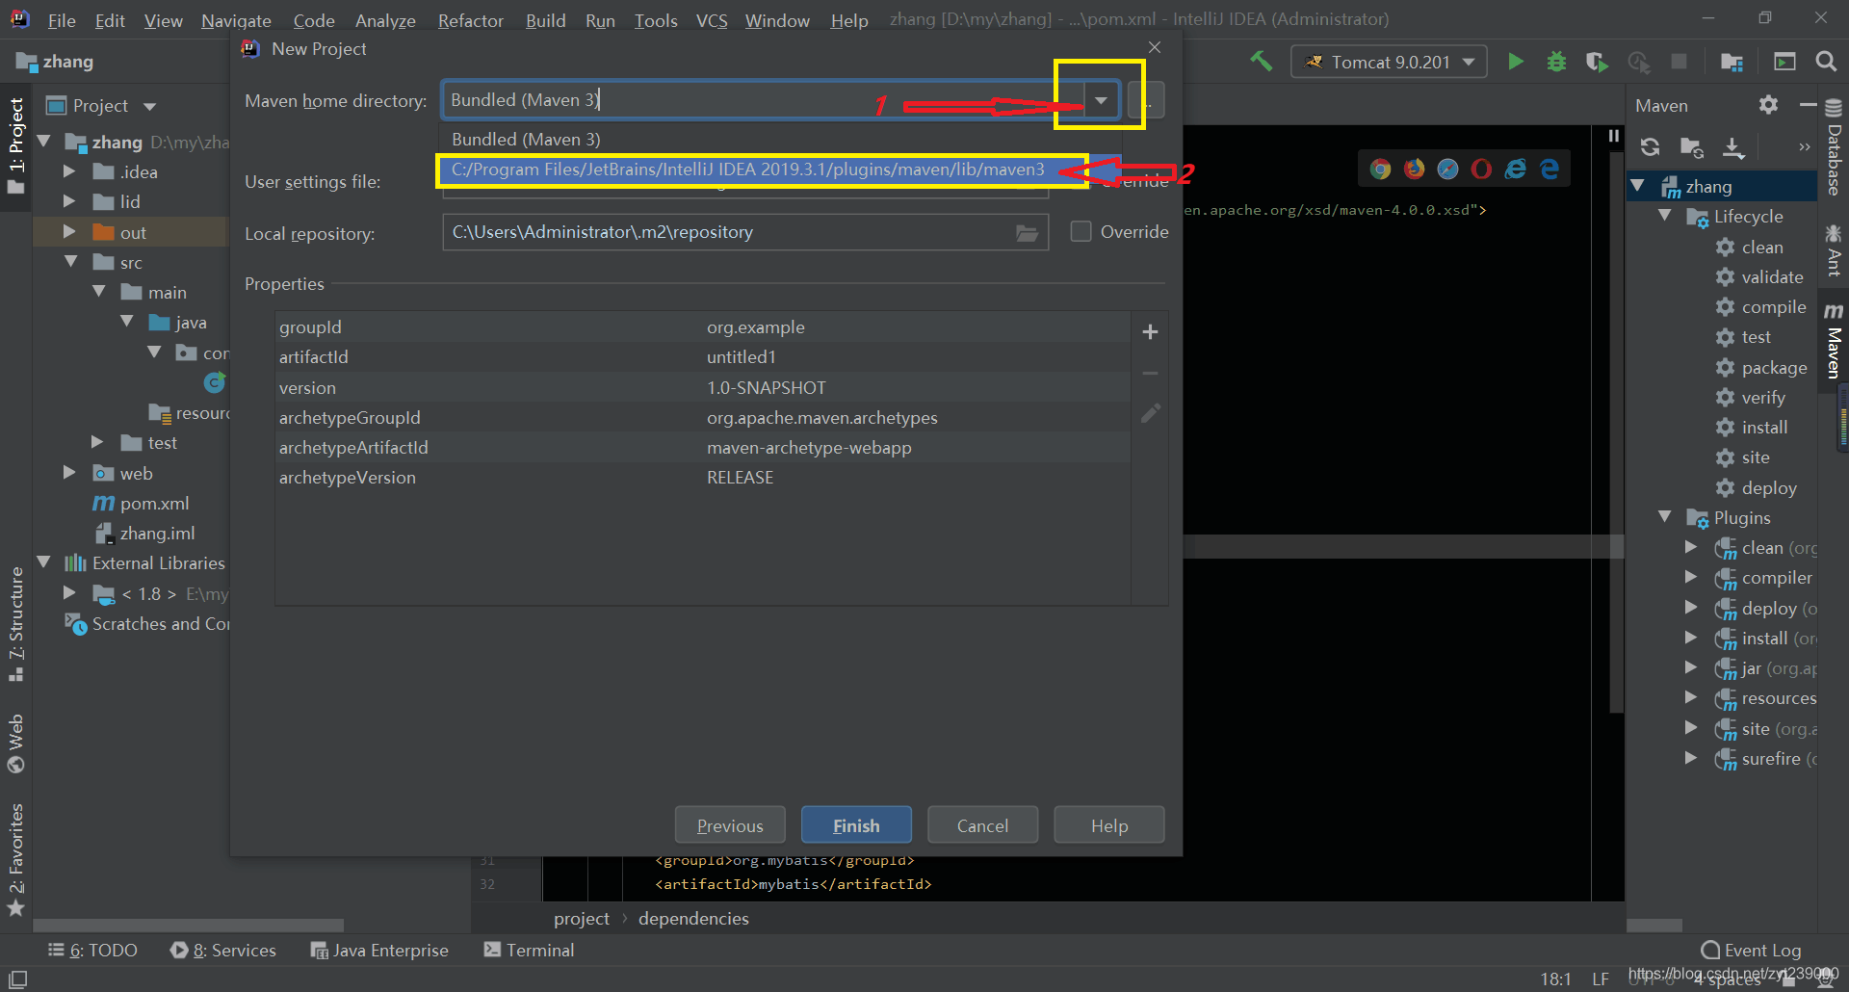Click the Previous button
The width and height of the screenshot is (1849, 992).
(730, 825)
